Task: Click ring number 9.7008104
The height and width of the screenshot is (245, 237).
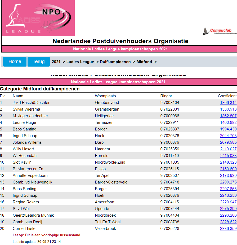Action: (169, 103)
